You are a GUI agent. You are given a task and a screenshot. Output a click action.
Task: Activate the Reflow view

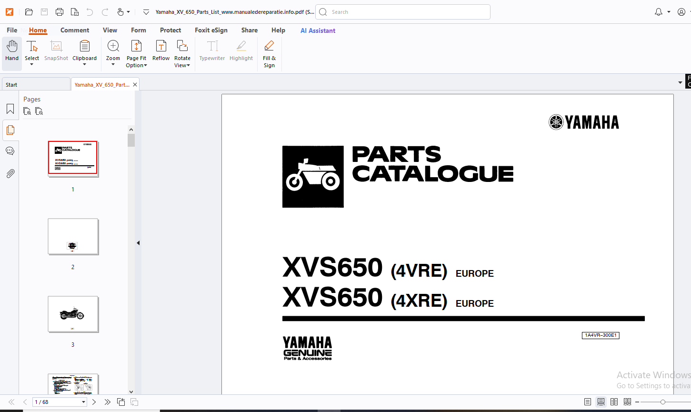point(161,50)
